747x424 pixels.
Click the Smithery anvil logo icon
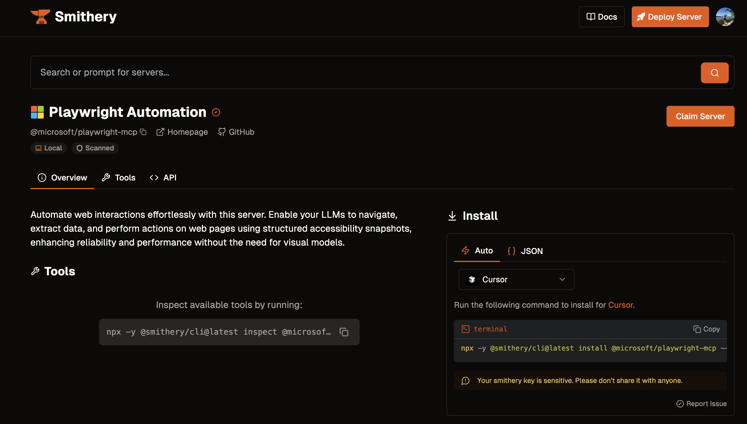tap(40, 16)
